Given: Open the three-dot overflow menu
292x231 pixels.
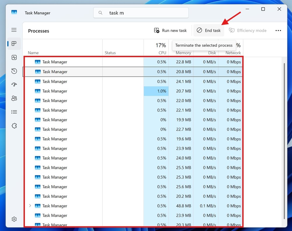Looking at the screenshot, I should [278, 30].
